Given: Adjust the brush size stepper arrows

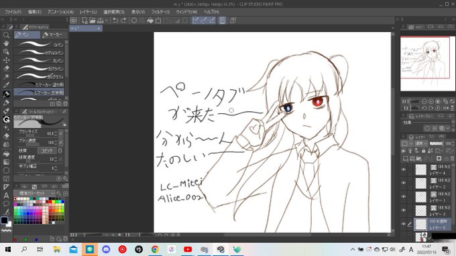Looking at the screenshot, I should [x=56, y=133].
